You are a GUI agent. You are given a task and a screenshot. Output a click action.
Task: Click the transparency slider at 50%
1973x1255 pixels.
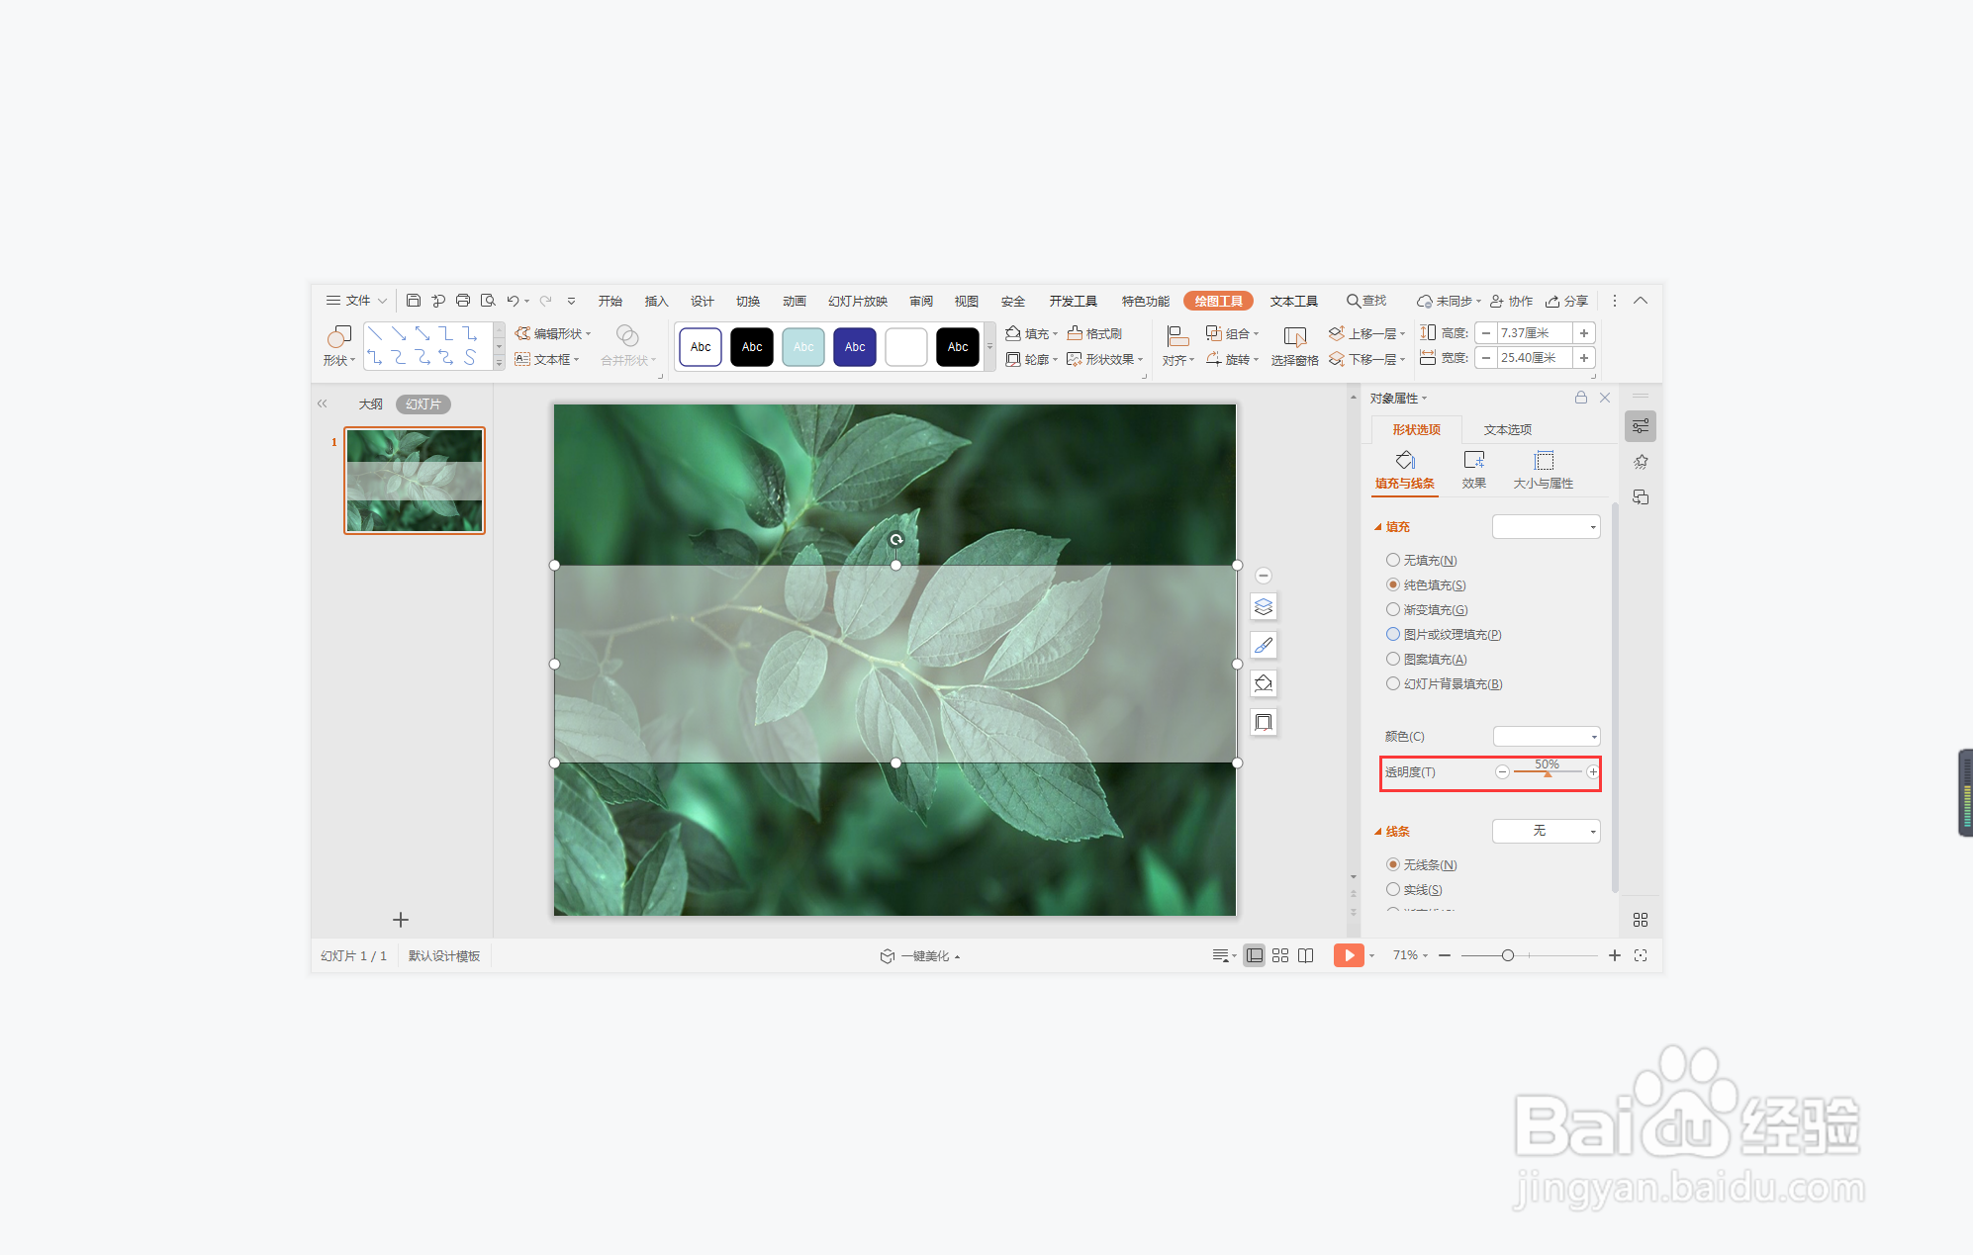coord(1548,772)
